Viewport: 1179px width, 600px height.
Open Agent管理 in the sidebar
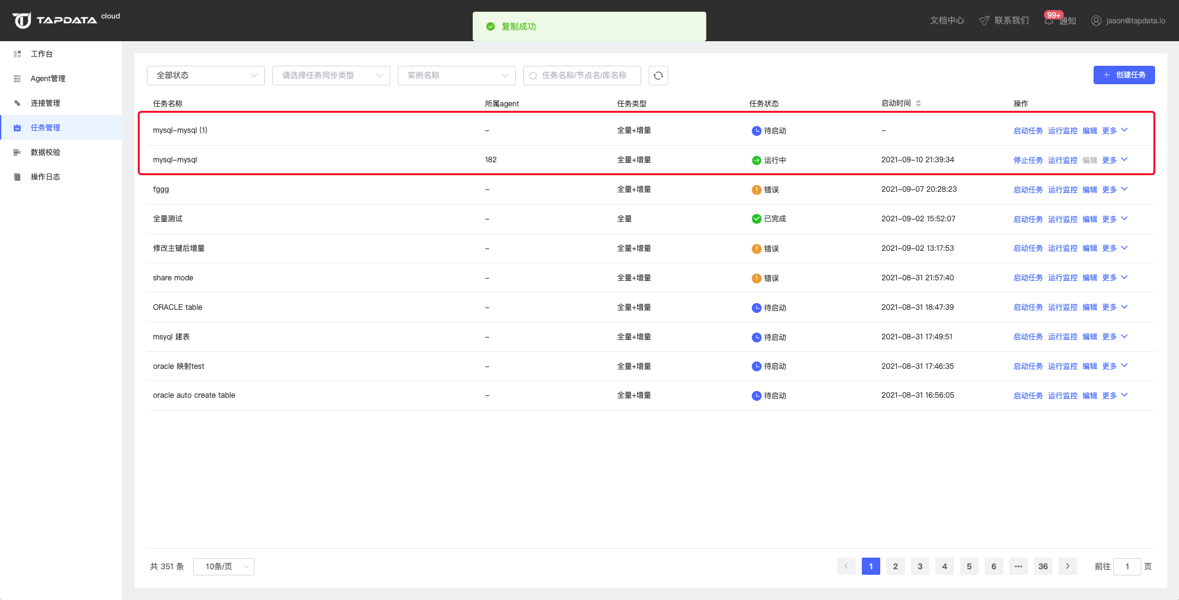[48, 79]
